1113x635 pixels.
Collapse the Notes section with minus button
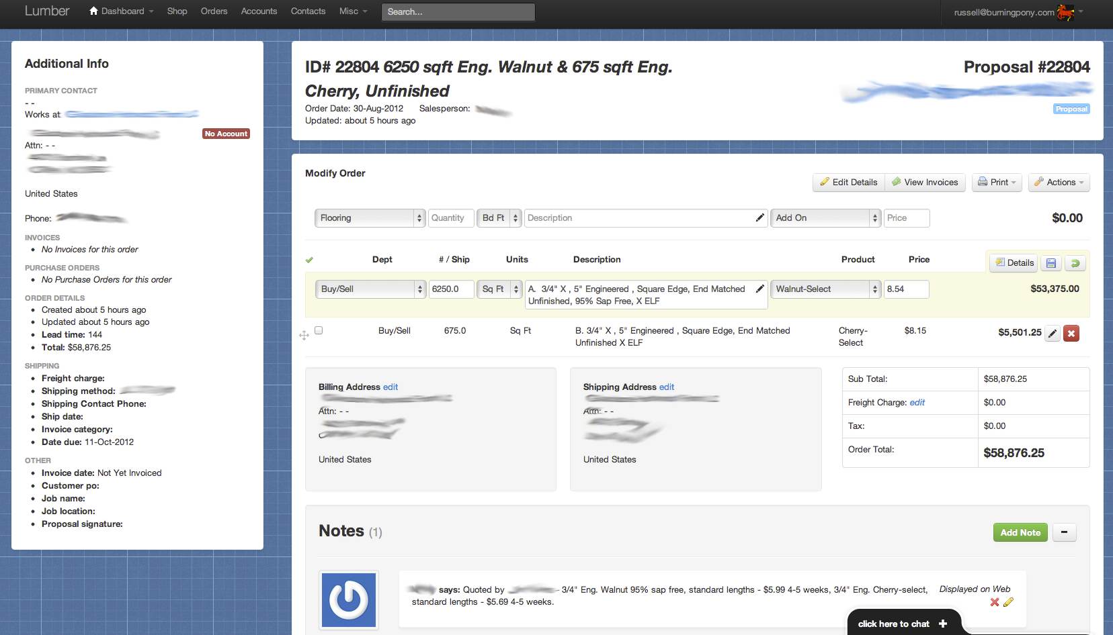coord(1064,532)
